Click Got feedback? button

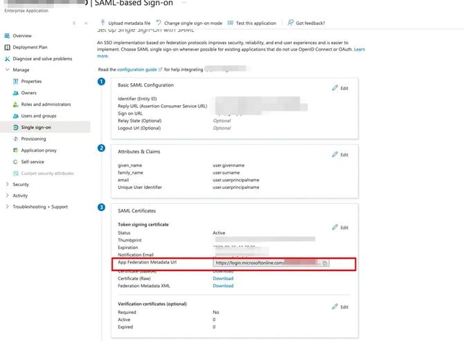306,23
